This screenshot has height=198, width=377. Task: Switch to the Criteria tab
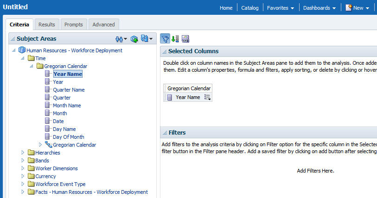19,25
